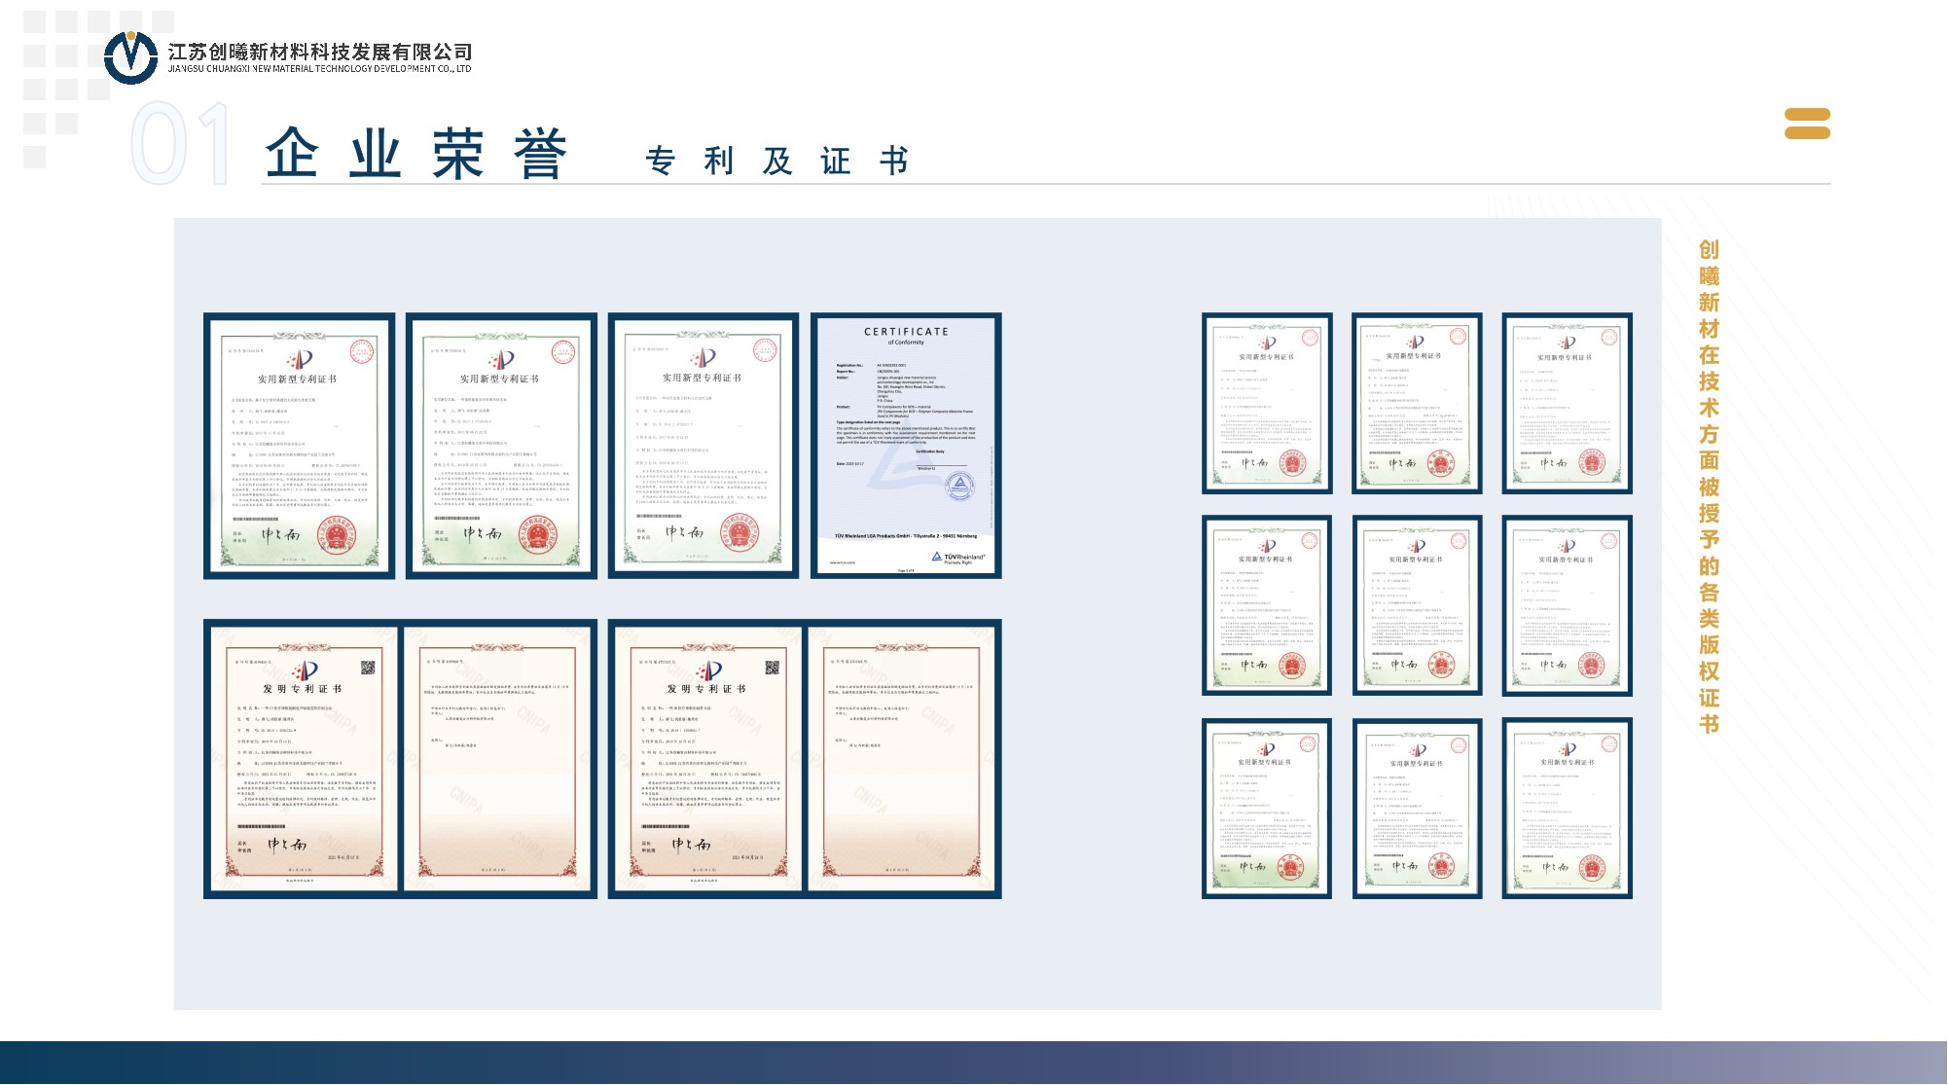The width and height of the screenshot is (1948, 1085).
Task: Open the large 实用新型专利证书 next to the TÜV certificate
Action: 703,446
